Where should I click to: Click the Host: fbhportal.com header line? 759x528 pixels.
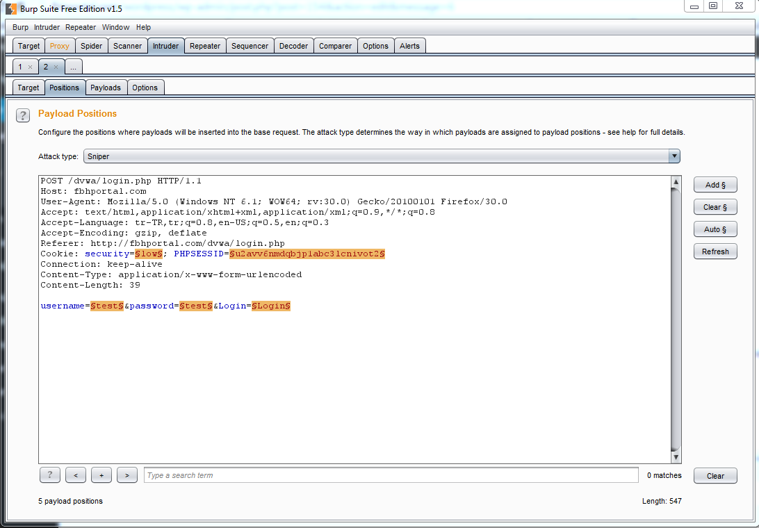[93, 191]
